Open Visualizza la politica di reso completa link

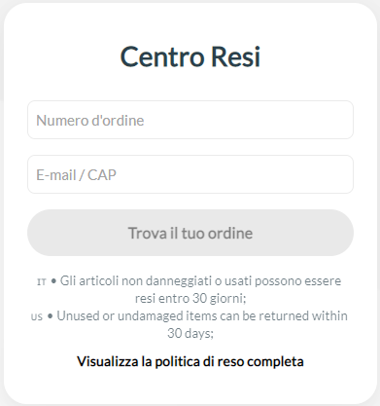[x=190, y=361]
